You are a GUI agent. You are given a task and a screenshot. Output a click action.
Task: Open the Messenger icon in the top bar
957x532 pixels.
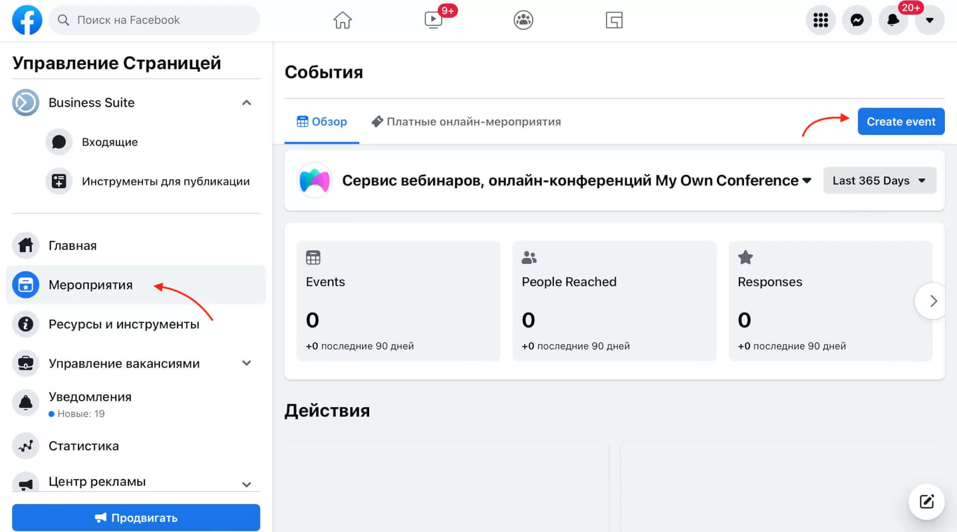click(857, 20)
